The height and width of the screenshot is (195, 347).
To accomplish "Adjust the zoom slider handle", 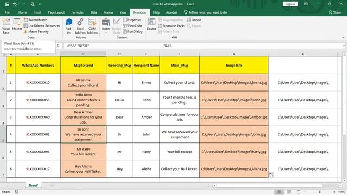I will [x=320, y=192].
